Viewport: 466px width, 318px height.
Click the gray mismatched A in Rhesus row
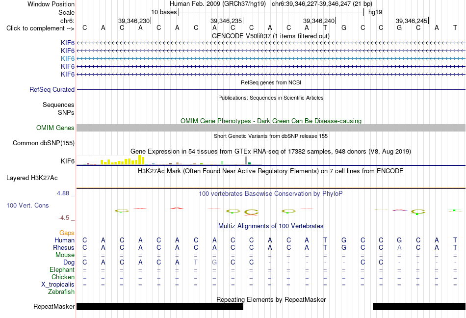click(x=399, y=247)
